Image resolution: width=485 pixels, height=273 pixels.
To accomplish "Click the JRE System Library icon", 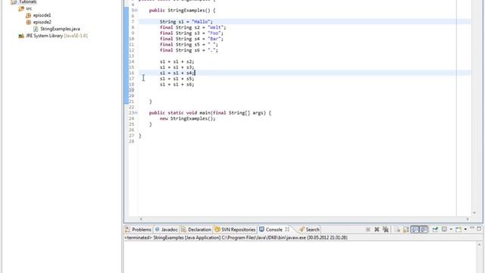I will [x=21, y=36].
